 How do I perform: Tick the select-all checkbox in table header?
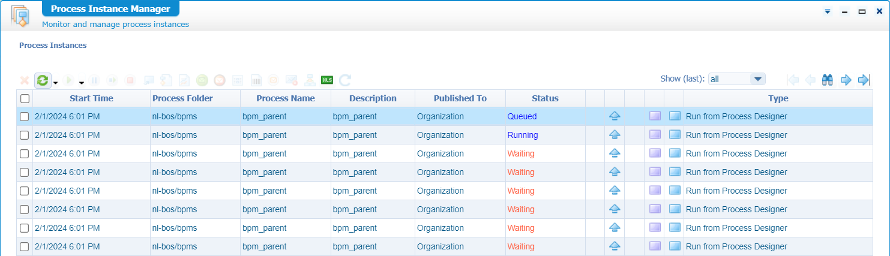[x=25, y=98]
